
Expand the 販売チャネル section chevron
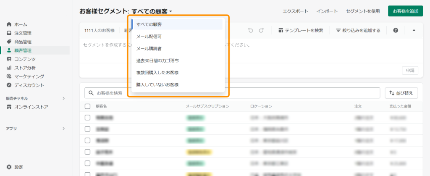coord(63,98)
